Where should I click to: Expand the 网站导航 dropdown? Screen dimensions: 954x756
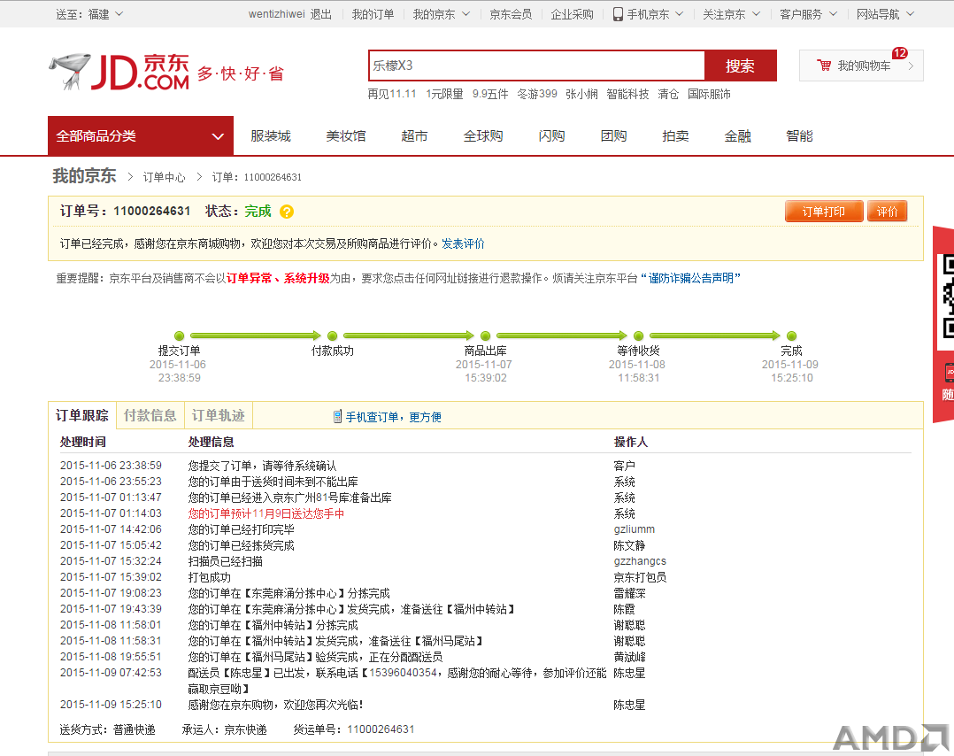(885, 14)
